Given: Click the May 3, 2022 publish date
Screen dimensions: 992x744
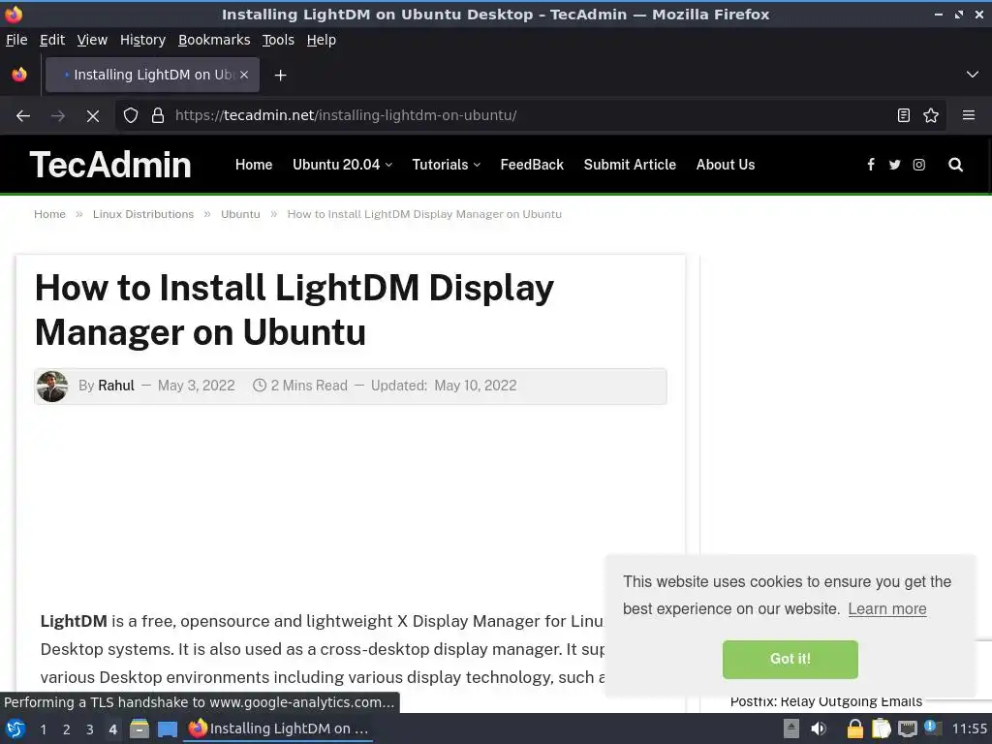Looking at the screenshot, I should point(196,386).
